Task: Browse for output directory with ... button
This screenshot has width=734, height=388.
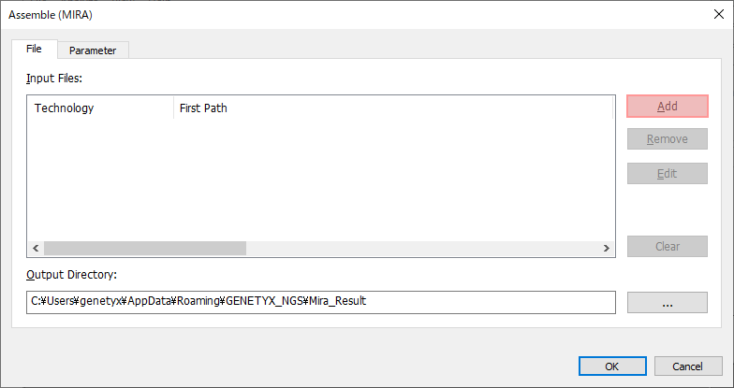Action: click(x=667, y=303)
